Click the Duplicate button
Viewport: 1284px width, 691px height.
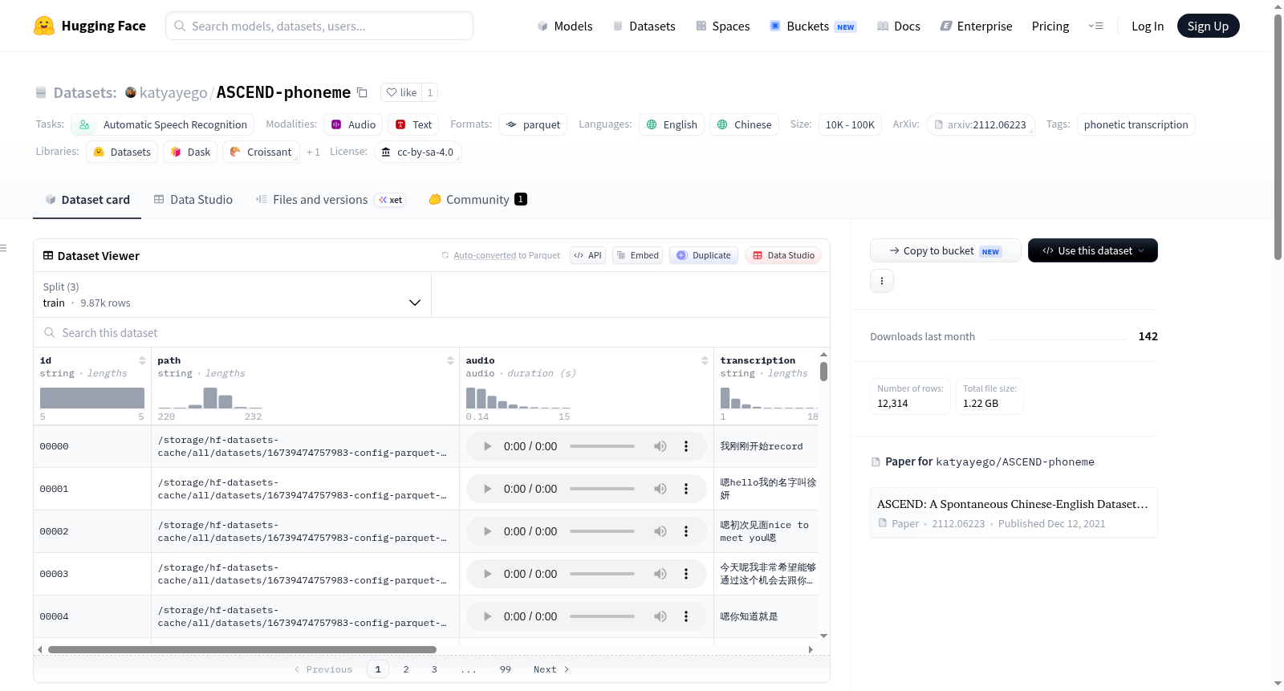(704, 255)
